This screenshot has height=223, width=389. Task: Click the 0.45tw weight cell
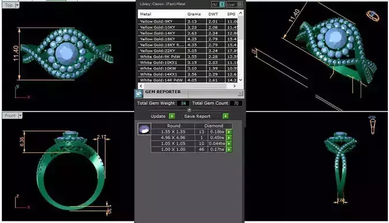[x=217, y=137]
